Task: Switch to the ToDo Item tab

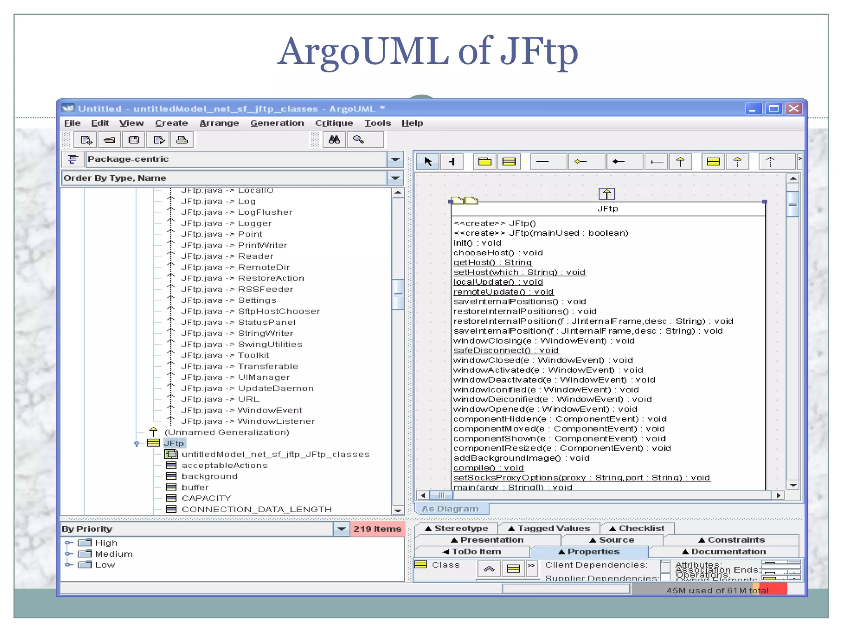Action: tap(472, 552)
